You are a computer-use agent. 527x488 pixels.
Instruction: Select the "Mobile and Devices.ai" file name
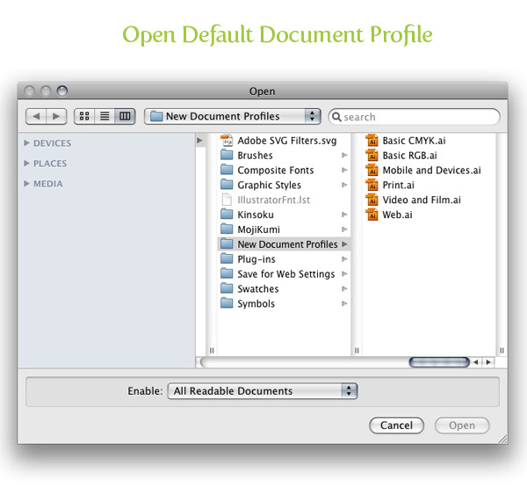[431, 171]
